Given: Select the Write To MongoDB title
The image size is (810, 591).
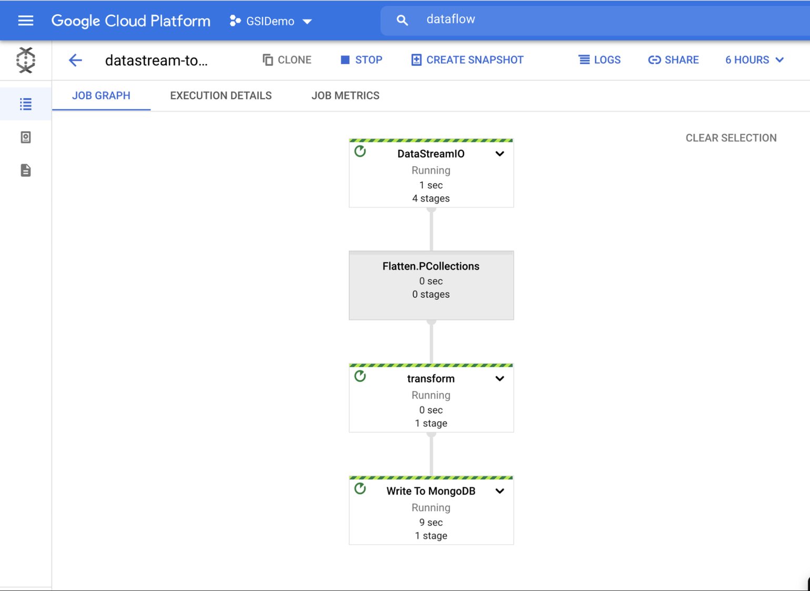Looking at the screenshot, I should point(431,491).
